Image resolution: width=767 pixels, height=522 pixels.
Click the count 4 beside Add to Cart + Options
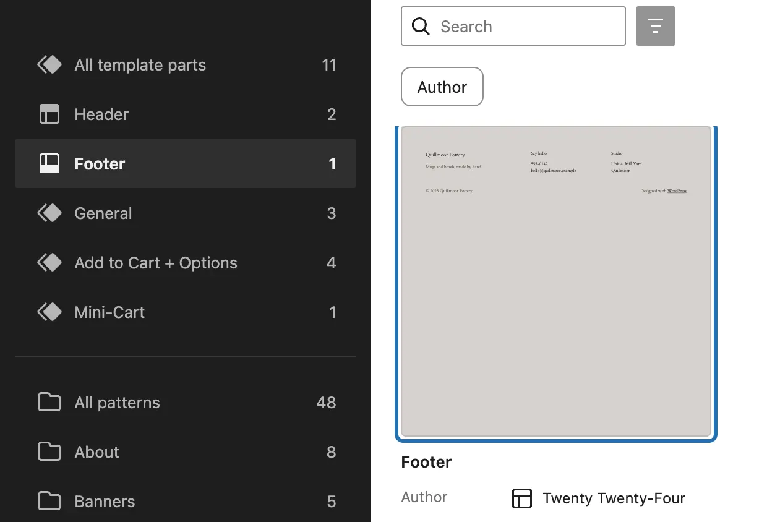tap(332, 263)
